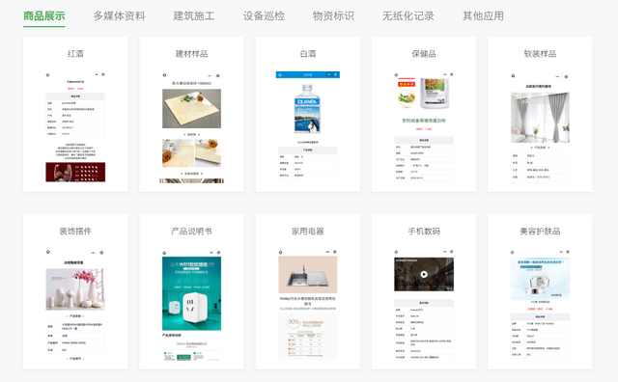Open the 红酒 template card title
The width and height of the screenshot is (618, 382).
(x=75, y=54)
